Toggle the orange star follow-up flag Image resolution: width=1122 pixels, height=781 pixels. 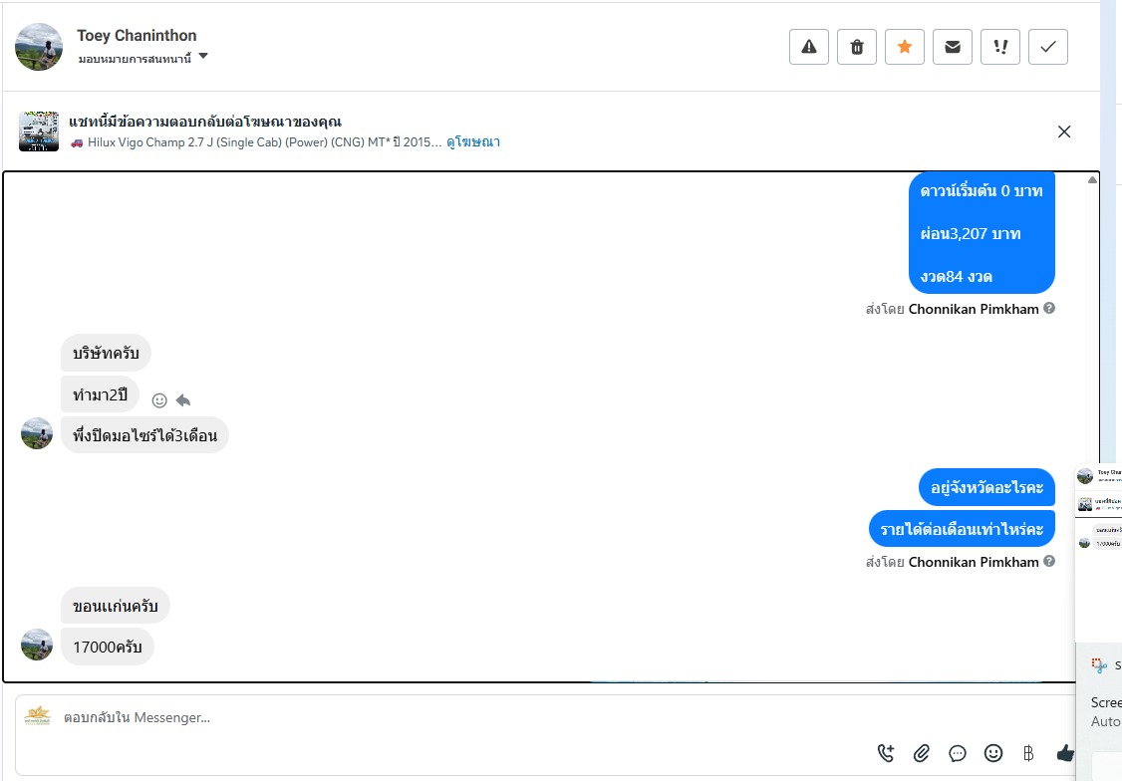point(905,47)
